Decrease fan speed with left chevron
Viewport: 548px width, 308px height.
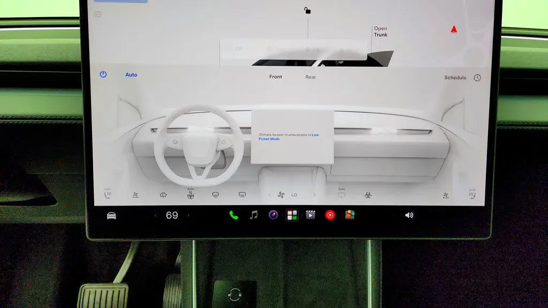coord(269,195)
